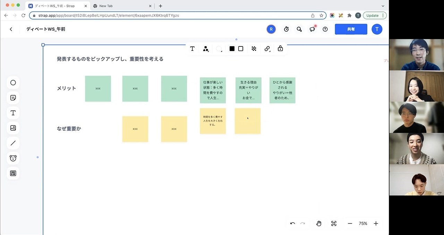Viewport: 444px width, 235px height.
Task: Select the frame/card tool at sidebar bottom
Action: (13, 173)
